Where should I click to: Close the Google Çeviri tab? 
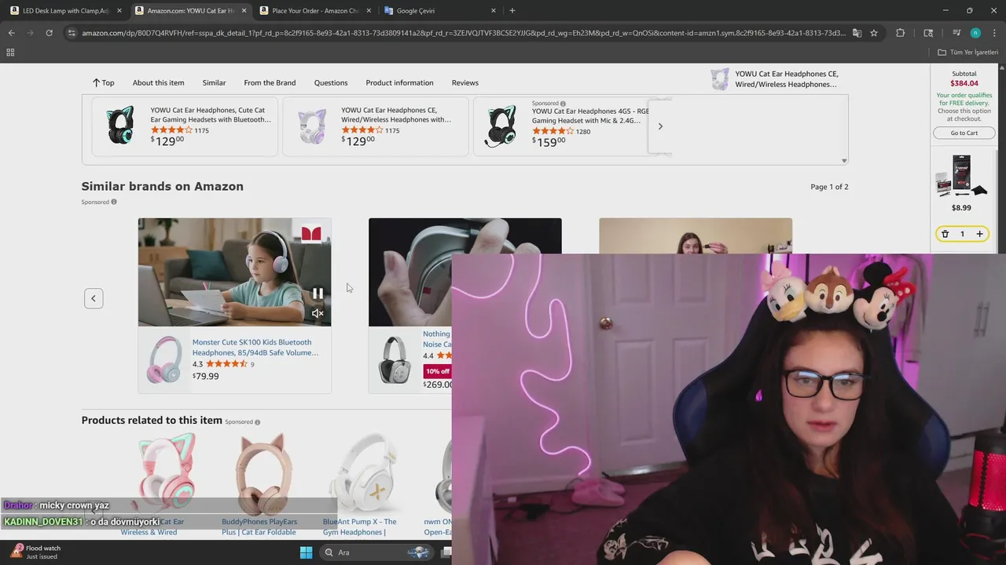pos(494,11)
